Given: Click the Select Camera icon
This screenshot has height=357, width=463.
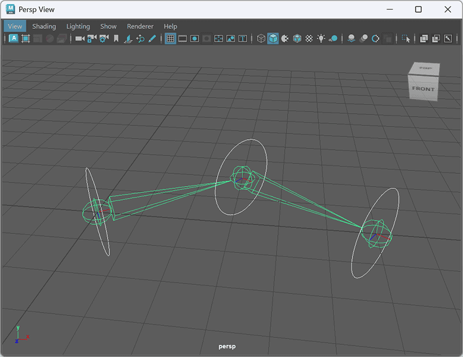Looking at the screenshot, I should [80, 39].
